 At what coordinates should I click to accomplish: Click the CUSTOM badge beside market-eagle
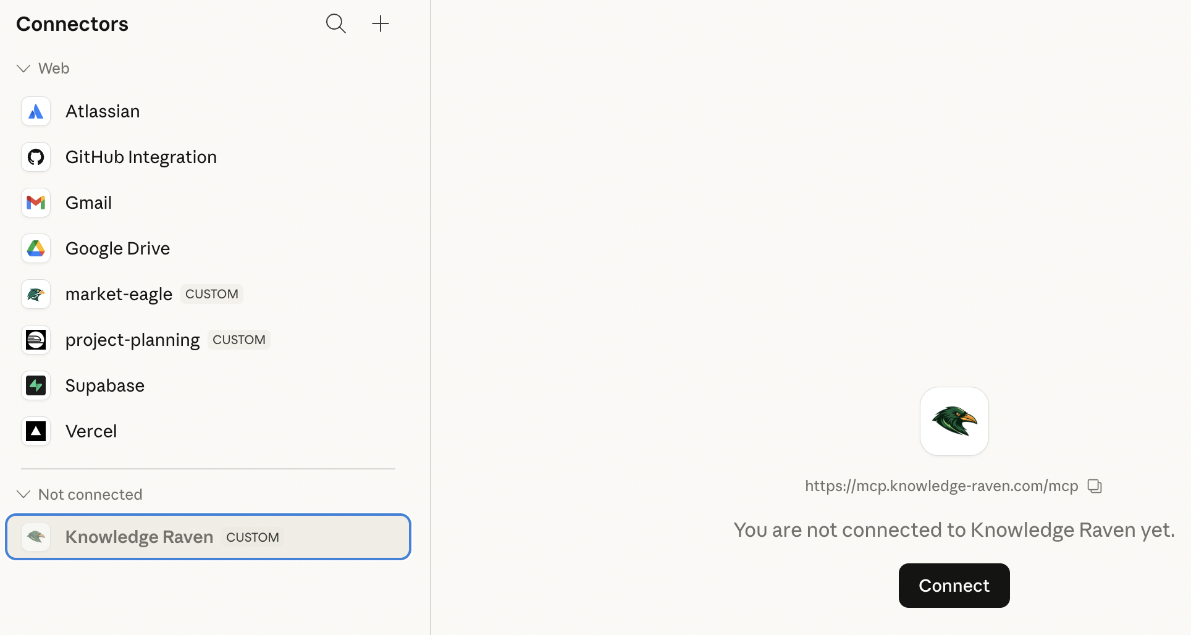tap(211, 294)
